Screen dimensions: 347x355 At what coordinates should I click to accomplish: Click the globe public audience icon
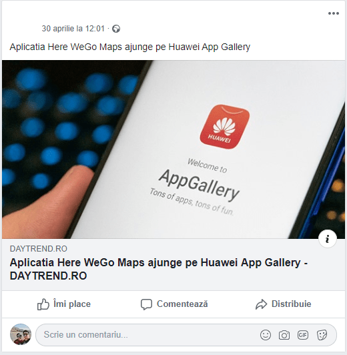click(116, 29)
